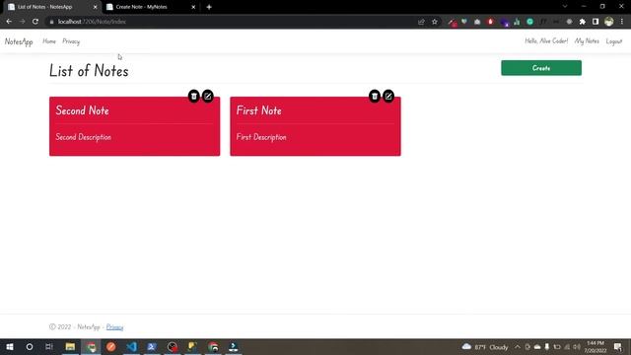The width and height of the screenshot is (631, 355).
Task: Click the green Create button
Action: [x=541, y=68]
